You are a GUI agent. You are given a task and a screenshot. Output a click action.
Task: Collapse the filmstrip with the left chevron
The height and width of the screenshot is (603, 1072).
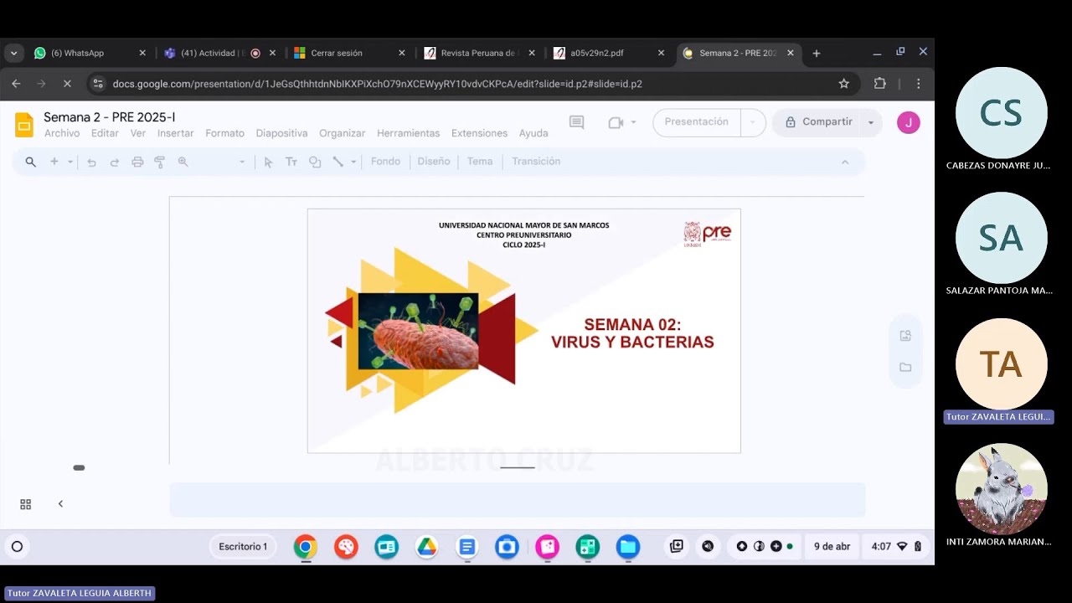pyautogui.click(x=60, y=504)
